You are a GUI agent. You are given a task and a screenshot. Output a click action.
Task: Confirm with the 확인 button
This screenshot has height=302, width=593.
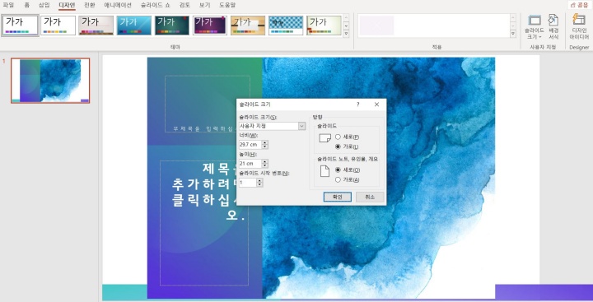338,197
